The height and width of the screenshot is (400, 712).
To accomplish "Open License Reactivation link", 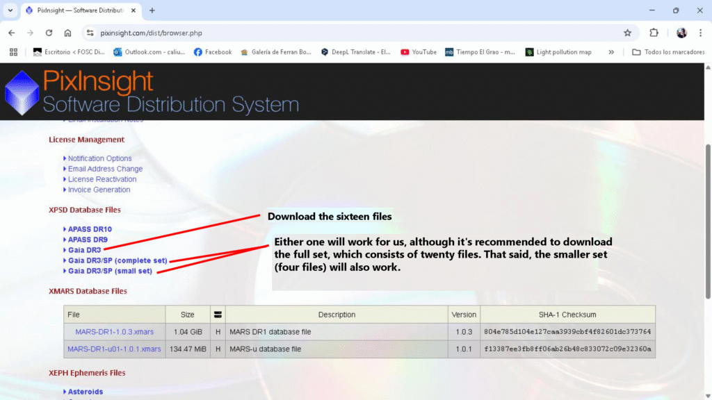I will (x=102, y=179).
